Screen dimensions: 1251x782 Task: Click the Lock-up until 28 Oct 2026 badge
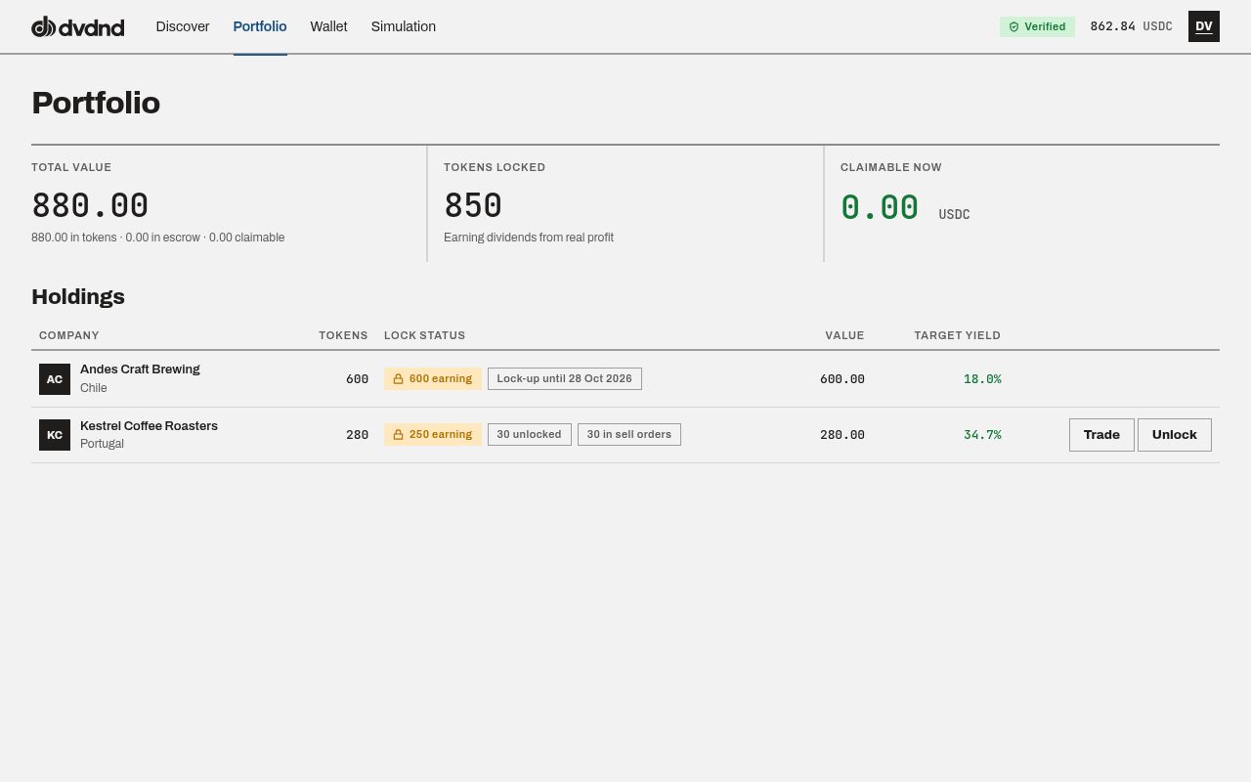click(x=565, y=379)
